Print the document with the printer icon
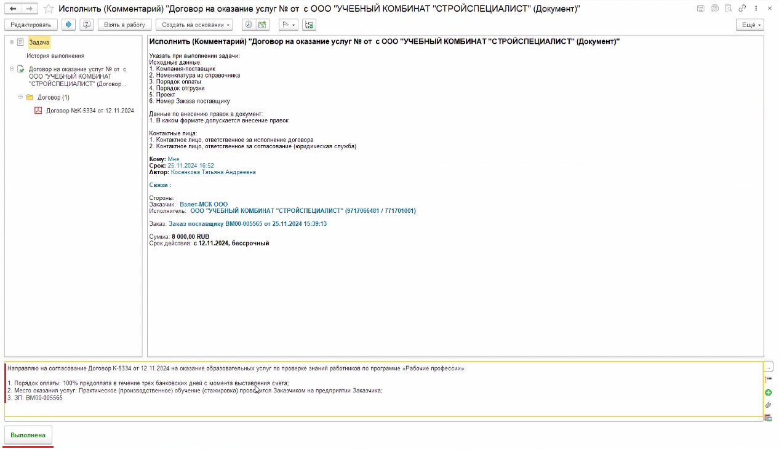This screenshot has width=779, height=449. coord(714,9)
